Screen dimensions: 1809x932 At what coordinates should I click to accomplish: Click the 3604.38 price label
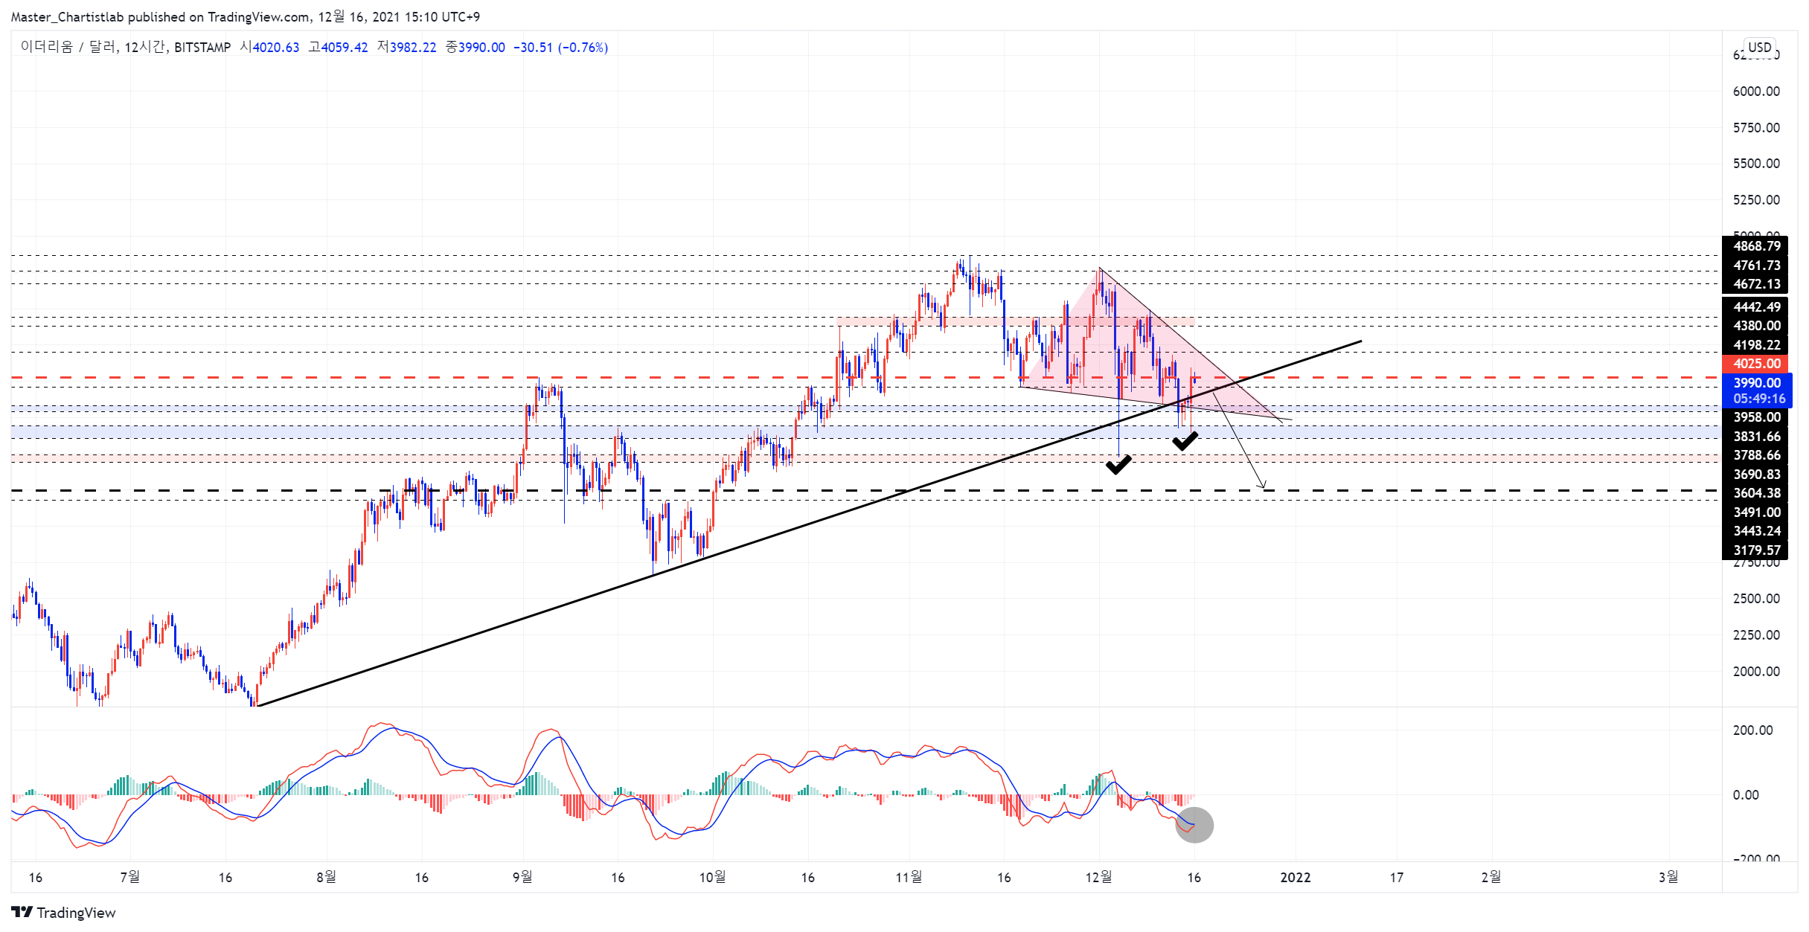pyautogui.click(x=1756, y=493)
